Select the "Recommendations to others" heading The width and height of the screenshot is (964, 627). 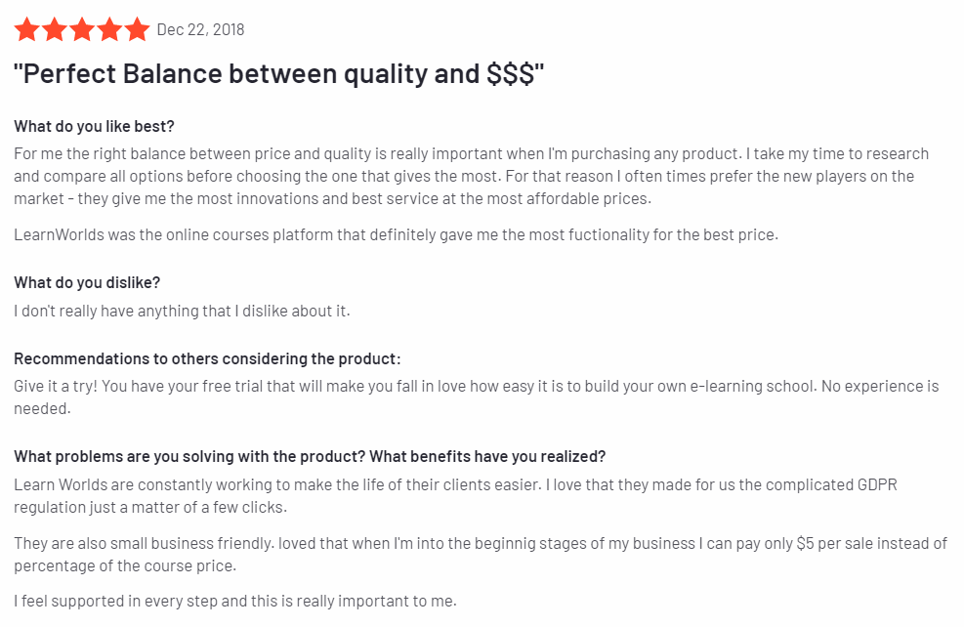[207, 358]
